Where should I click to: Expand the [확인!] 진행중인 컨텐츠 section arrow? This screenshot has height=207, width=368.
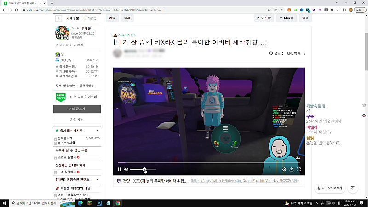click(x=97, y=180)
